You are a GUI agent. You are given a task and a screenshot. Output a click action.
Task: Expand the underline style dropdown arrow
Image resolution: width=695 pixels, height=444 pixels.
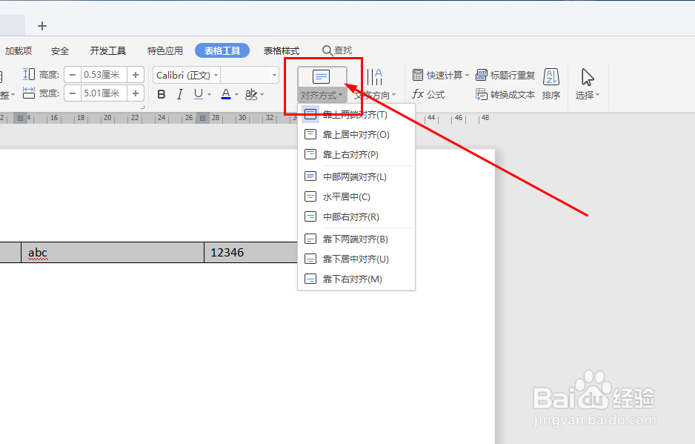(x=209, y=94)
